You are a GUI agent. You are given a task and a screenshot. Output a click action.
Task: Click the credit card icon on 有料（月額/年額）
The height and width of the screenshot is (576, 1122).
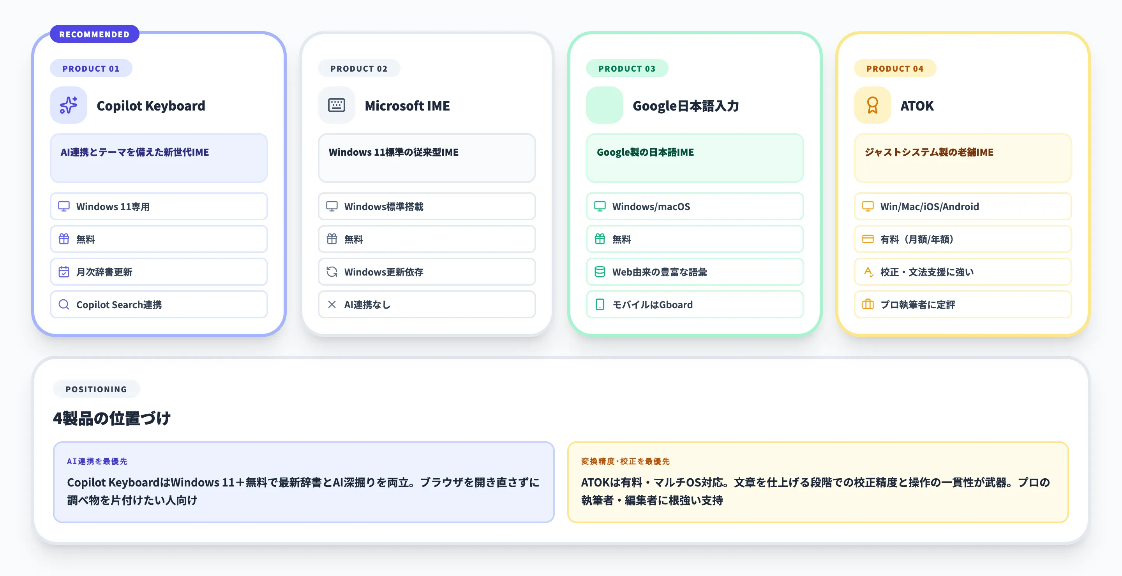(868, 239)
